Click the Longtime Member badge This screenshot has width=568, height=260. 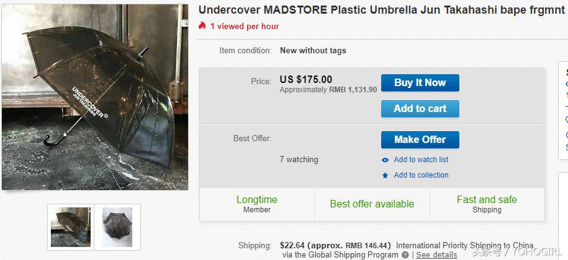[257, 204]
